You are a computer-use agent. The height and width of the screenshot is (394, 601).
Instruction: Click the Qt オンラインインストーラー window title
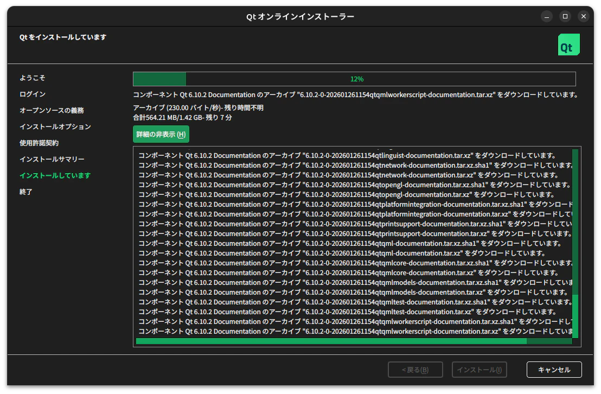point(300,16)
